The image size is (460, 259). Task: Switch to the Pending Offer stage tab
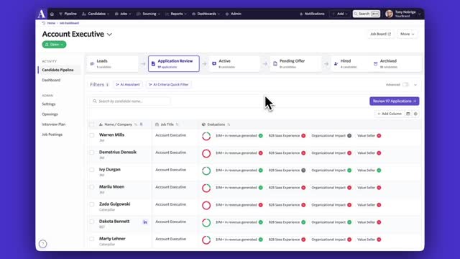296,64
